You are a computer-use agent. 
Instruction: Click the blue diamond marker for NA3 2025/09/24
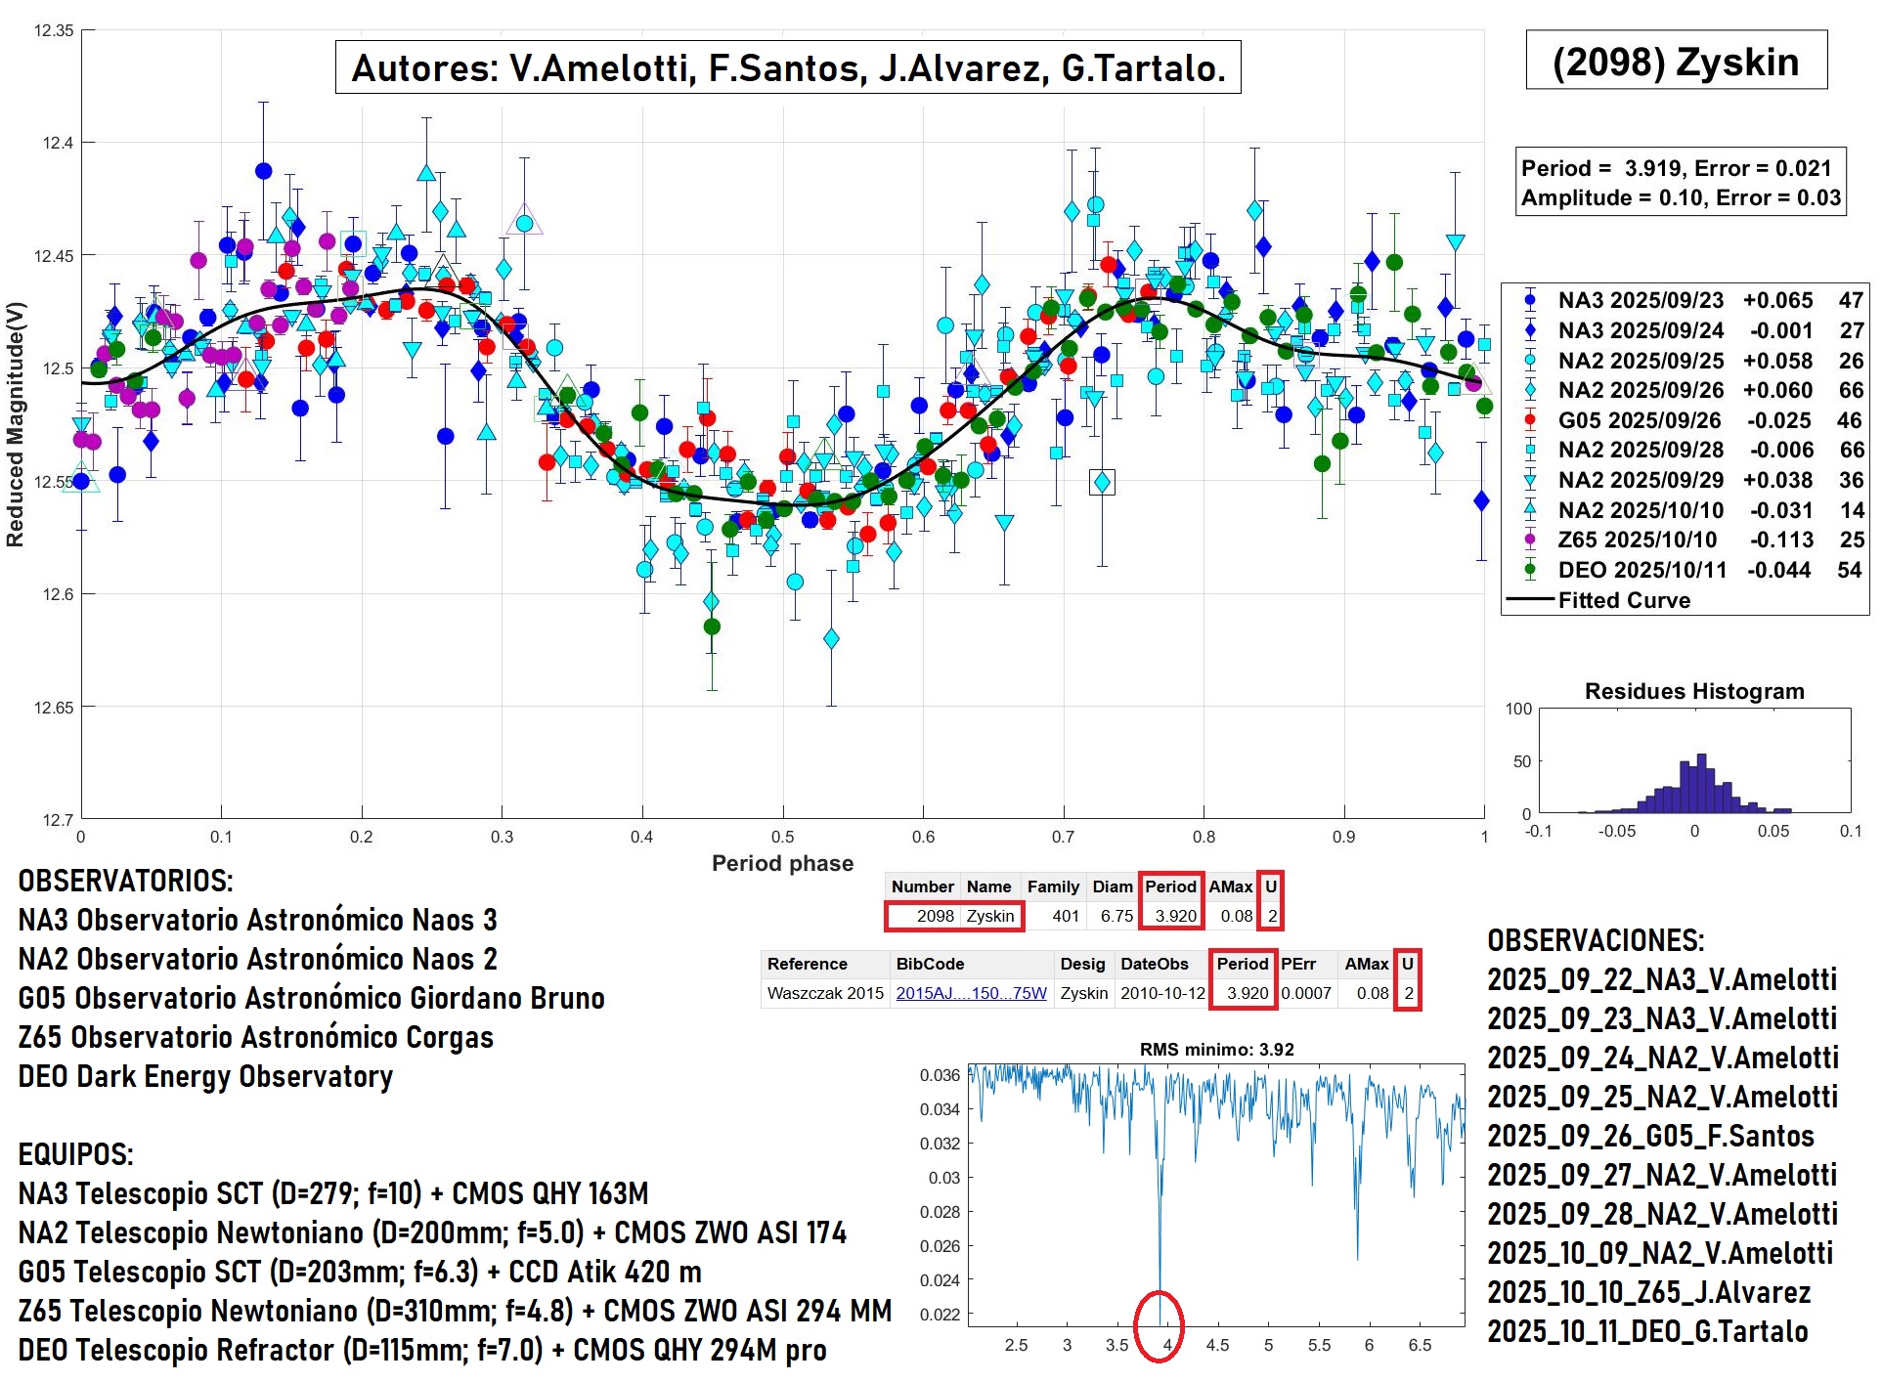pyautogui.click(x=1530, y=330)
